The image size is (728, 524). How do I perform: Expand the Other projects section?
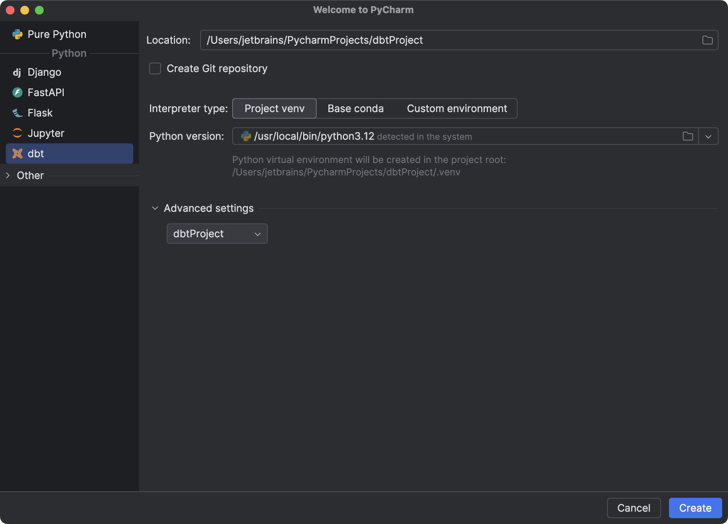tap(8, 175)
